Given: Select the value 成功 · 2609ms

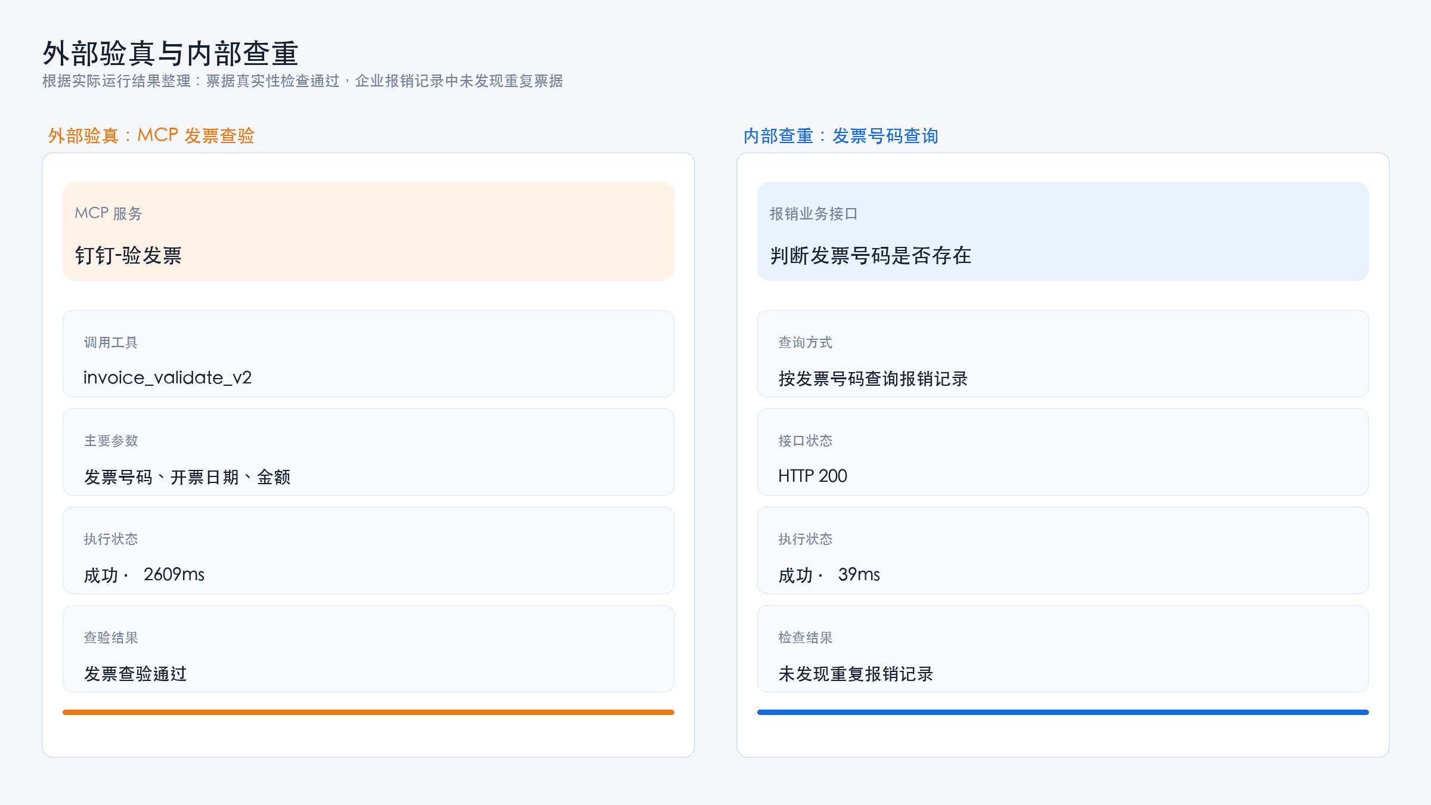Looking at the screenshot, I should [144, 575].
